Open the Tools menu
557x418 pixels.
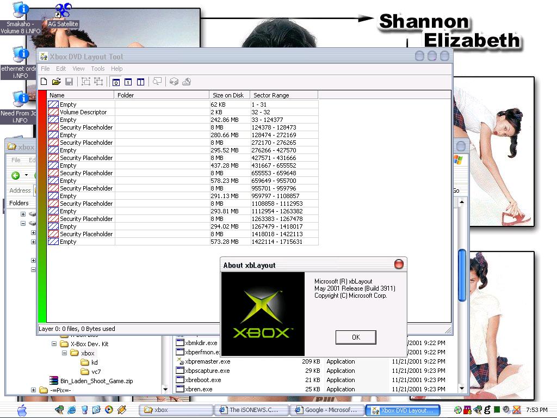point(98,69)
